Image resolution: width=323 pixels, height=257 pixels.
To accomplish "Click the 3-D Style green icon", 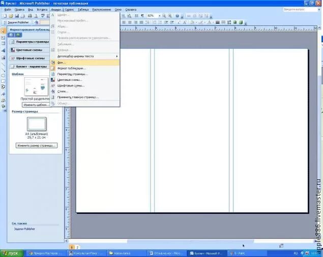I will click(241, 22).
